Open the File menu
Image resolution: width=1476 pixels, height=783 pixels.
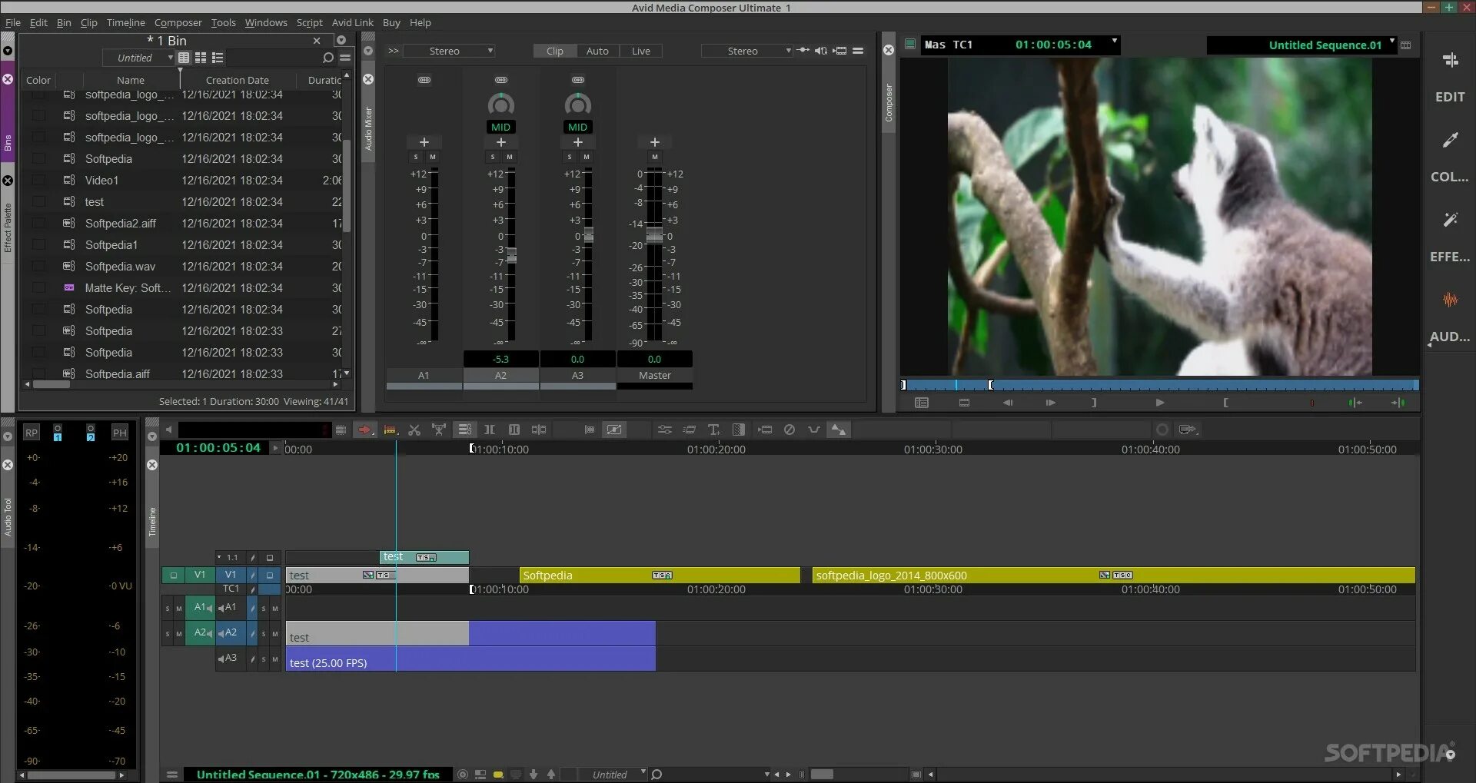click(13, 22)
